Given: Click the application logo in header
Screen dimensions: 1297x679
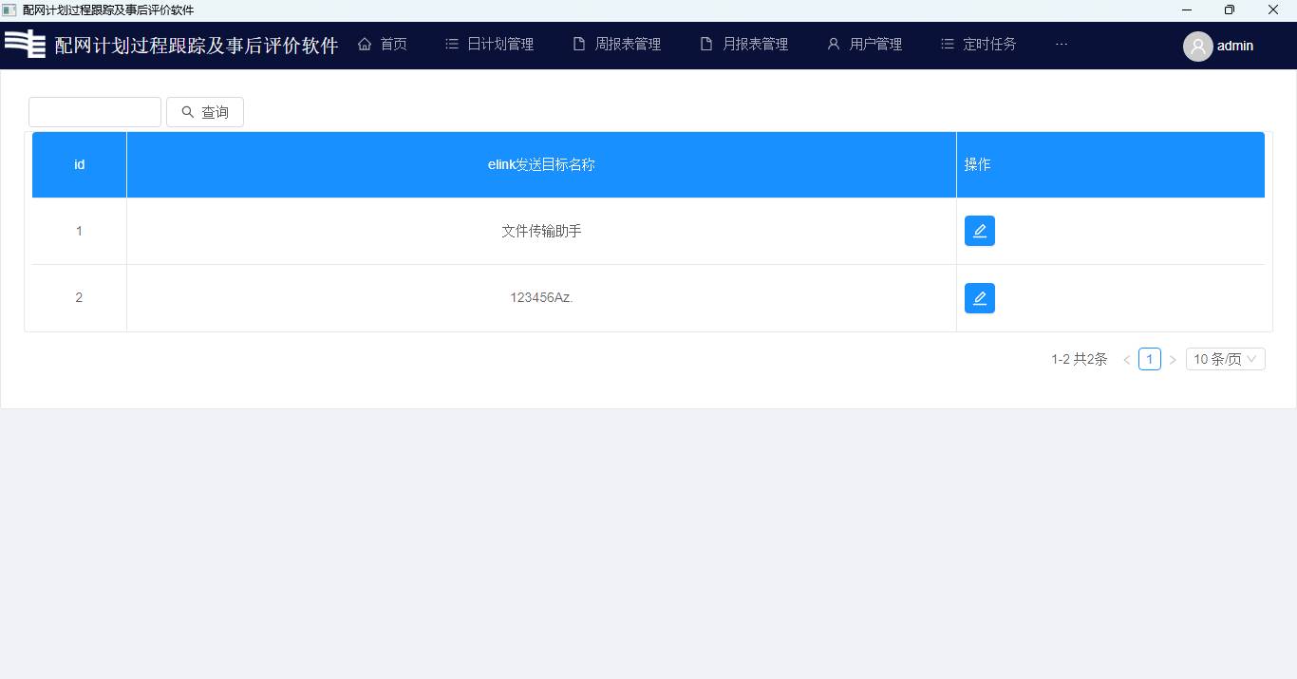Looking at the screenshot, I should coord(26,45).
